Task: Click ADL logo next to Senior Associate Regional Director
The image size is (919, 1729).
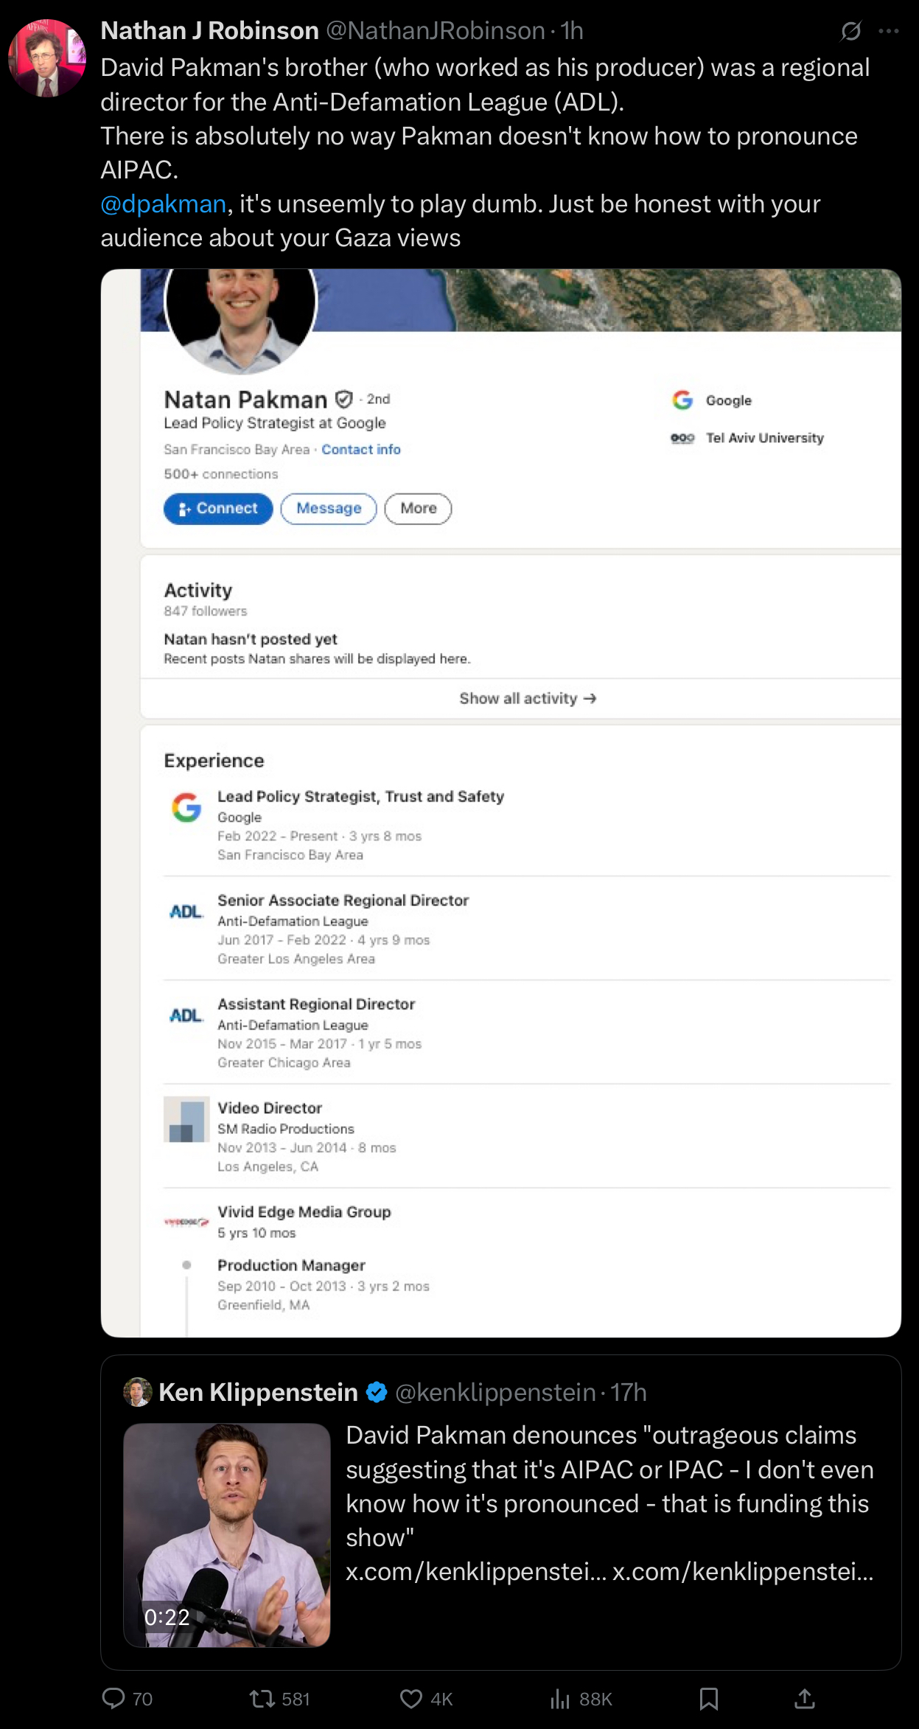Action: click(186, 911)
